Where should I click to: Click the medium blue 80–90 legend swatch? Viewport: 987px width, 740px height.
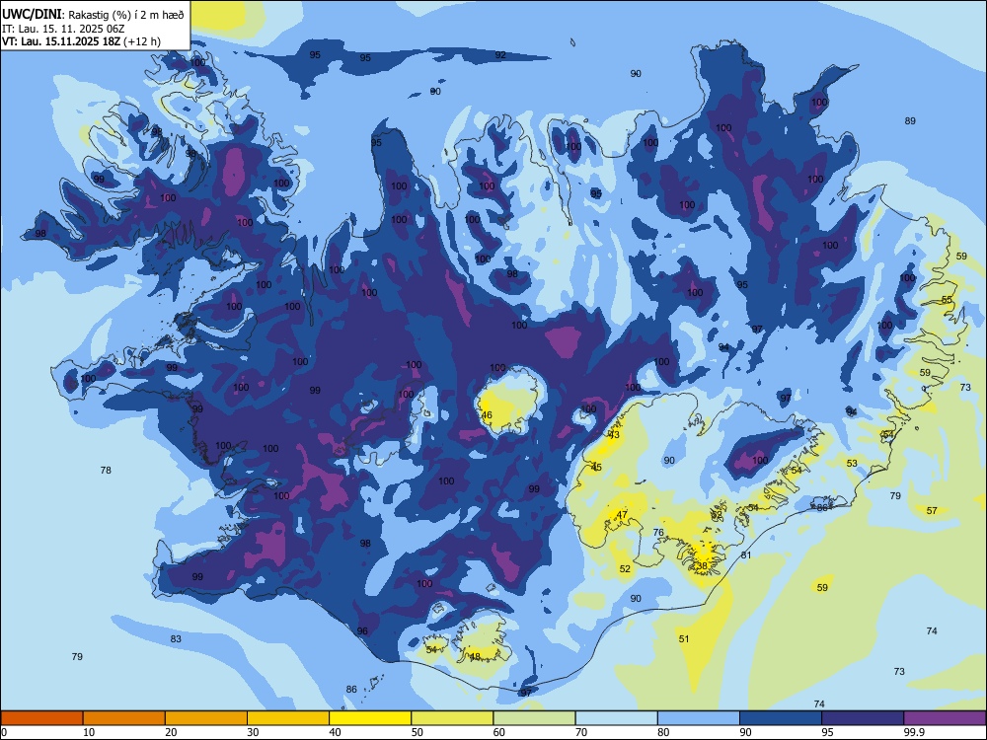699,718
